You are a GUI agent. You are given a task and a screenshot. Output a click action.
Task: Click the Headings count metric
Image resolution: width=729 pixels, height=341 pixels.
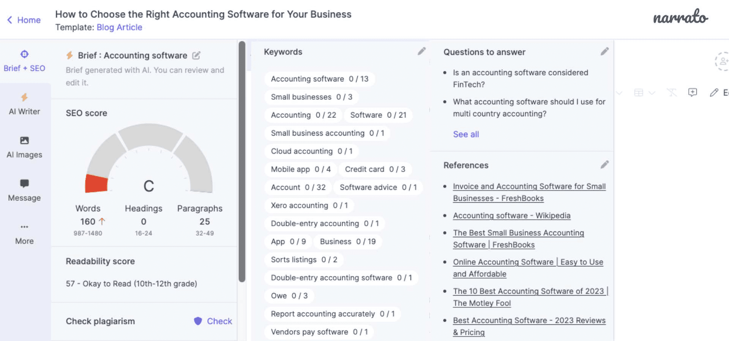coord(144,222)
